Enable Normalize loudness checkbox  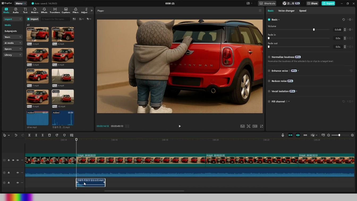pyautogui.click(x=269, y=57)
